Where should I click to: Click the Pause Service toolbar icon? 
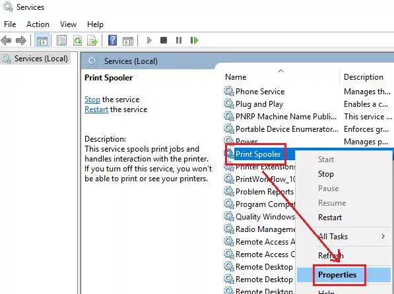click(x=179, y=40)
